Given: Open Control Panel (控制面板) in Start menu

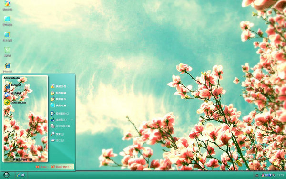Looking at the screenshot, I should (x=60, y=113).
